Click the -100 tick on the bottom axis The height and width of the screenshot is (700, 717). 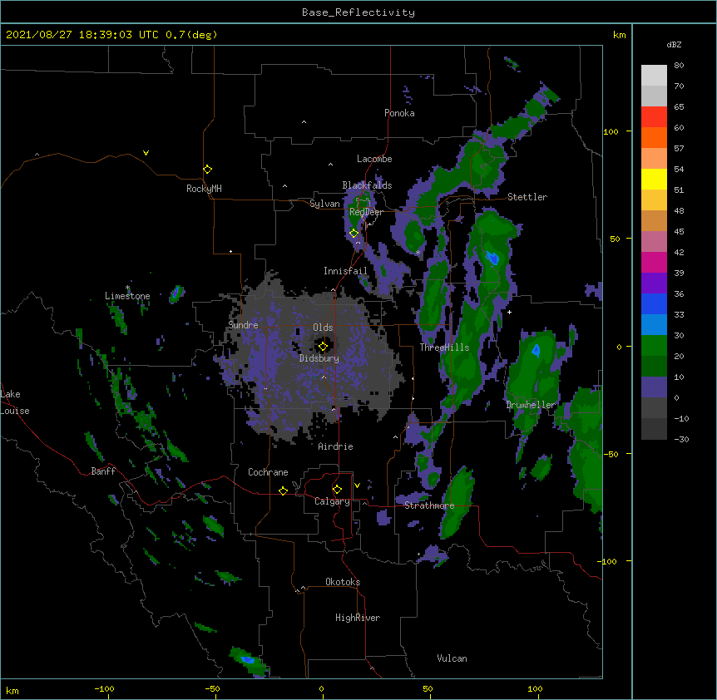(x=104, y=688)
